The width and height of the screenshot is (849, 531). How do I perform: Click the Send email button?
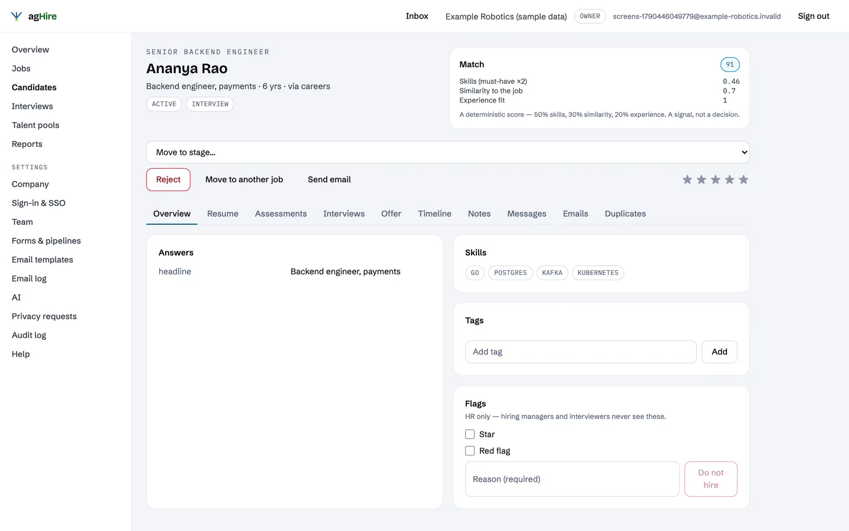point(329,179)
